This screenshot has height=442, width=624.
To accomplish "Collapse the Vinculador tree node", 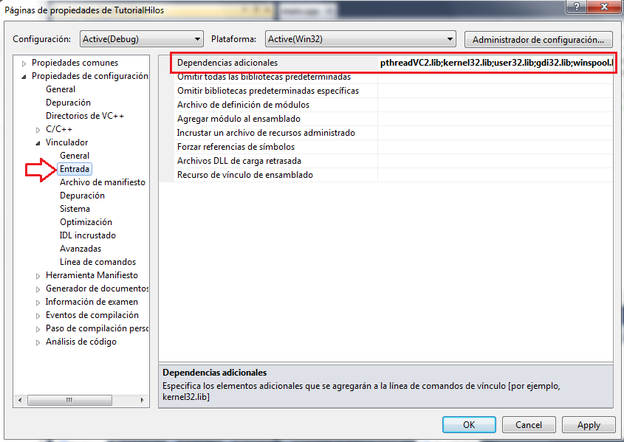I will coord(38,143).
